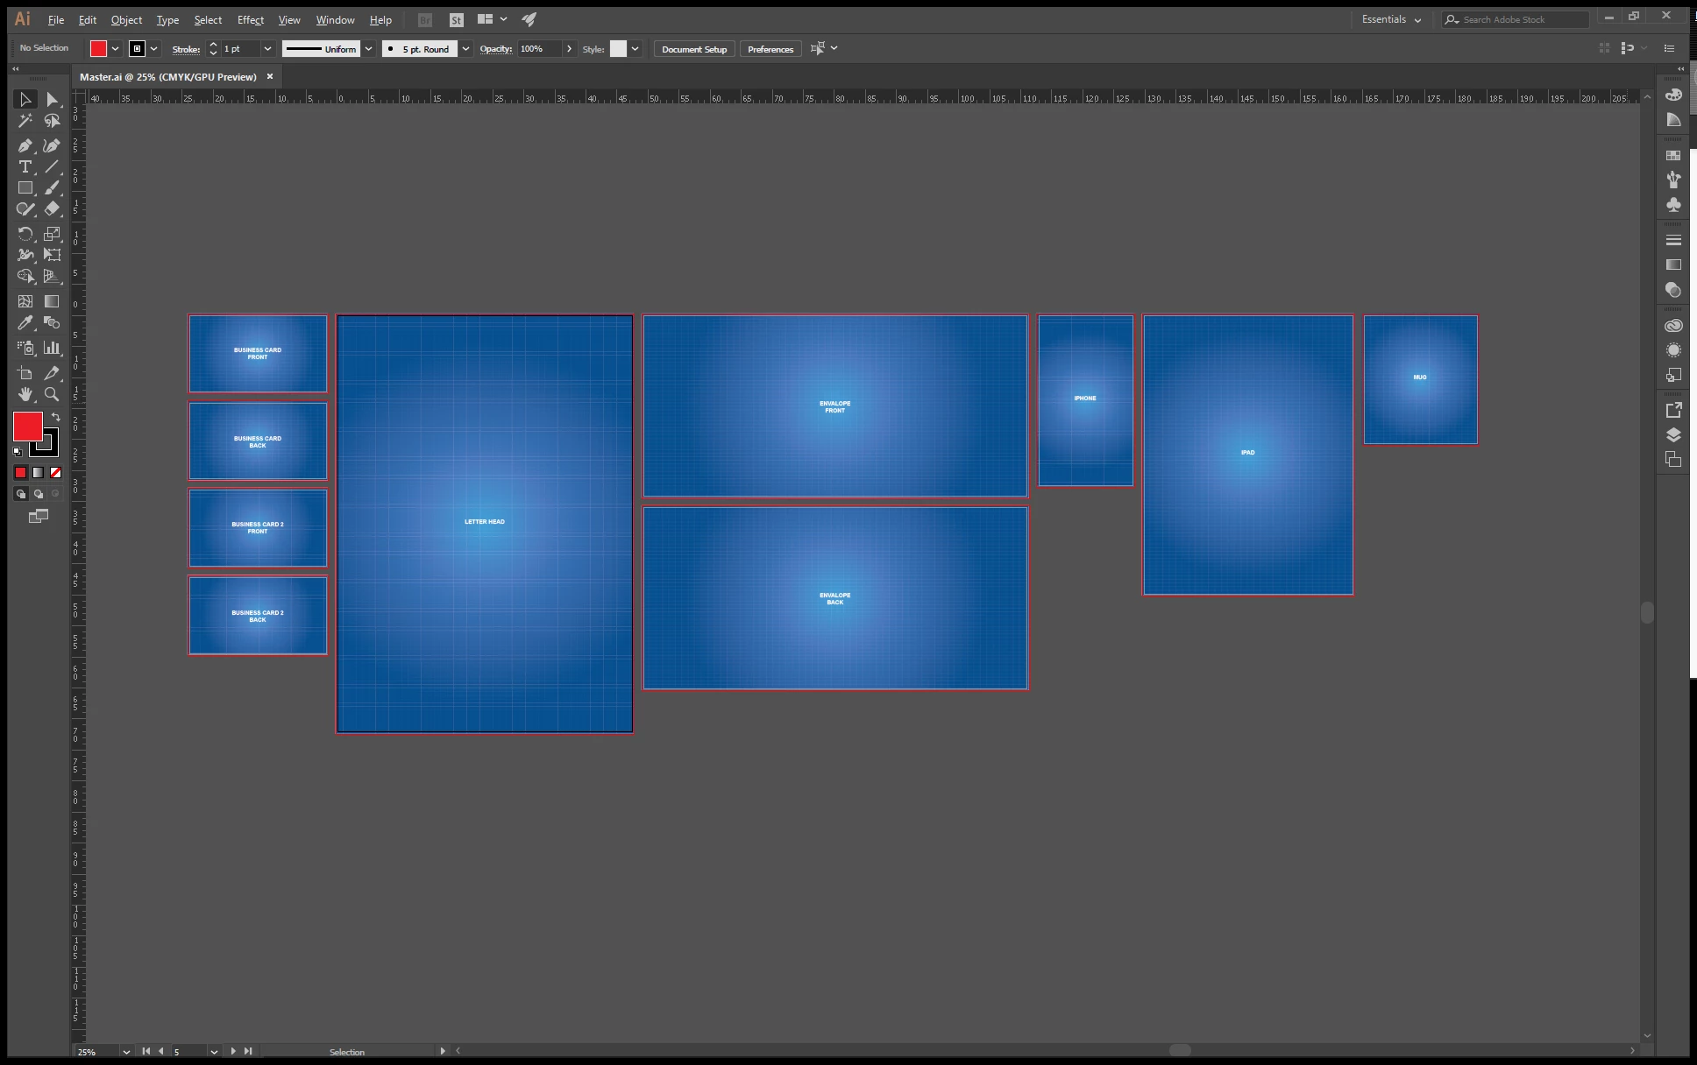Open the Layers panel icon
The image size is (1697, 1065).
pos(1673,435)
